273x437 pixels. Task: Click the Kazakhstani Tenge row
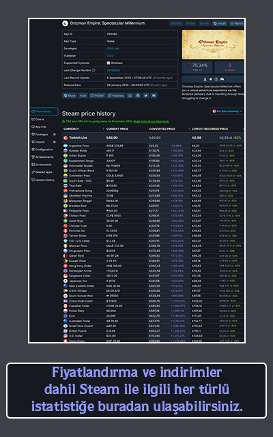[153, 160]
